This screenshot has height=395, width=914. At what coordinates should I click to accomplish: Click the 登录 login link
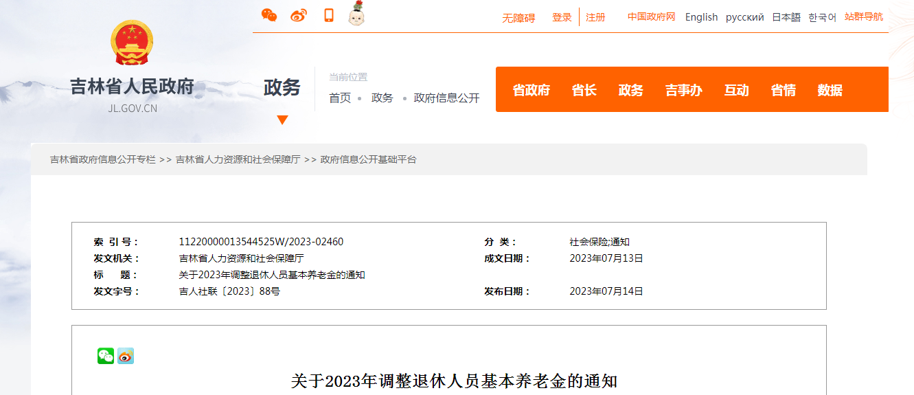coord(562,17)
